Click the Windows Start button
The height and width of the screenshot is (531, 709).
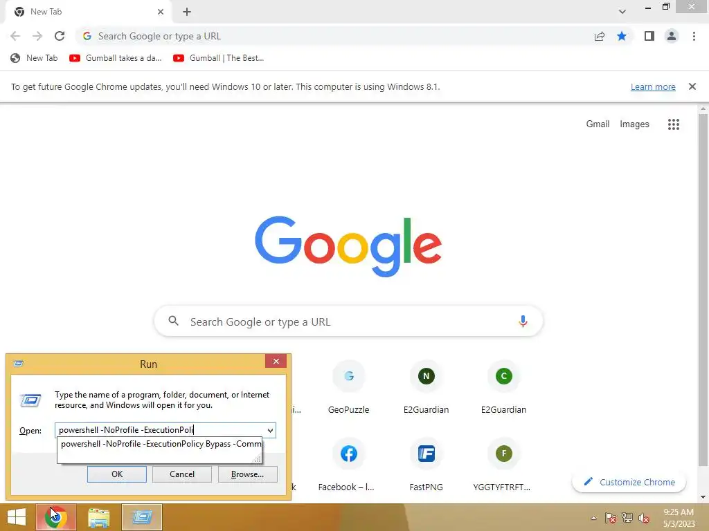coord(17,517)
